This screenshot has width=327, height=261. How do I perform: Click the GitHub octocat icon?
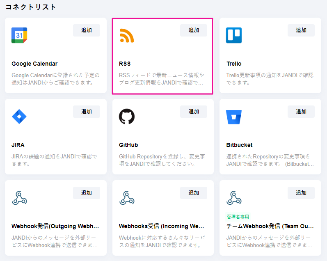[x=127, y=117]
